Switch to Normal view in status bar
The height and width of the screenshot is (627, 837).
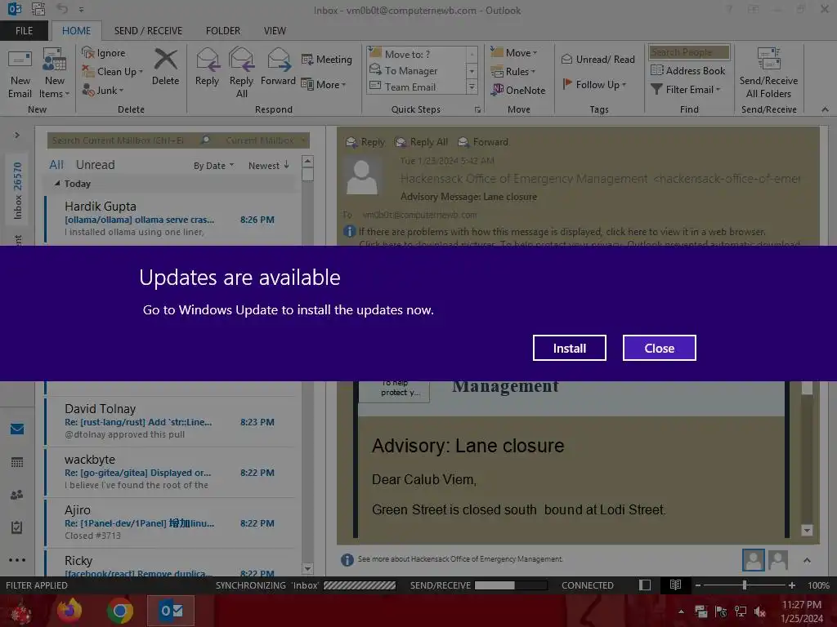pos(645,585)
